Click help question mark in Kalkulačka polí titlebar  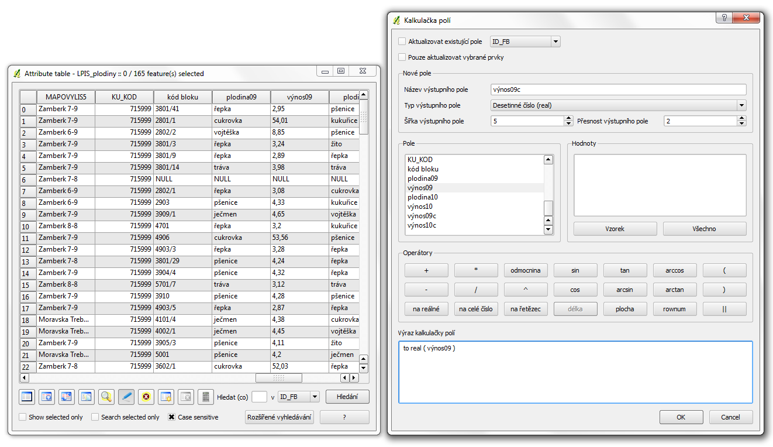724,18
